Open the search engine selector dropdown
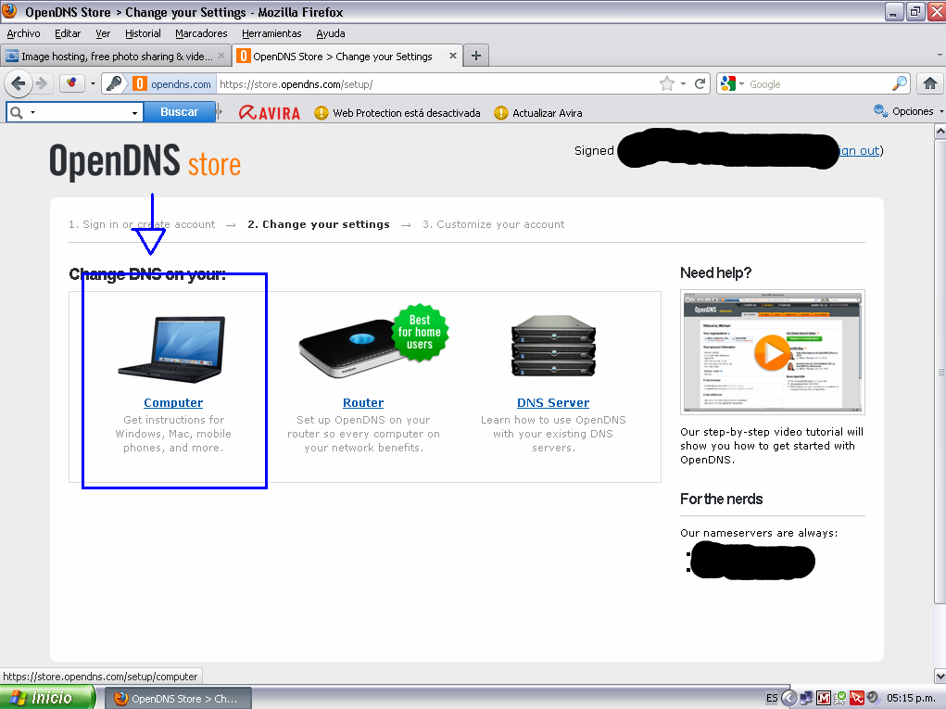Screen dimensions: 946x709 pos(741,83)
